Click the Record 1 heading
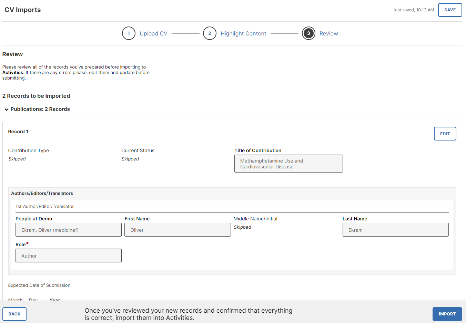 (x=18, y=131)
